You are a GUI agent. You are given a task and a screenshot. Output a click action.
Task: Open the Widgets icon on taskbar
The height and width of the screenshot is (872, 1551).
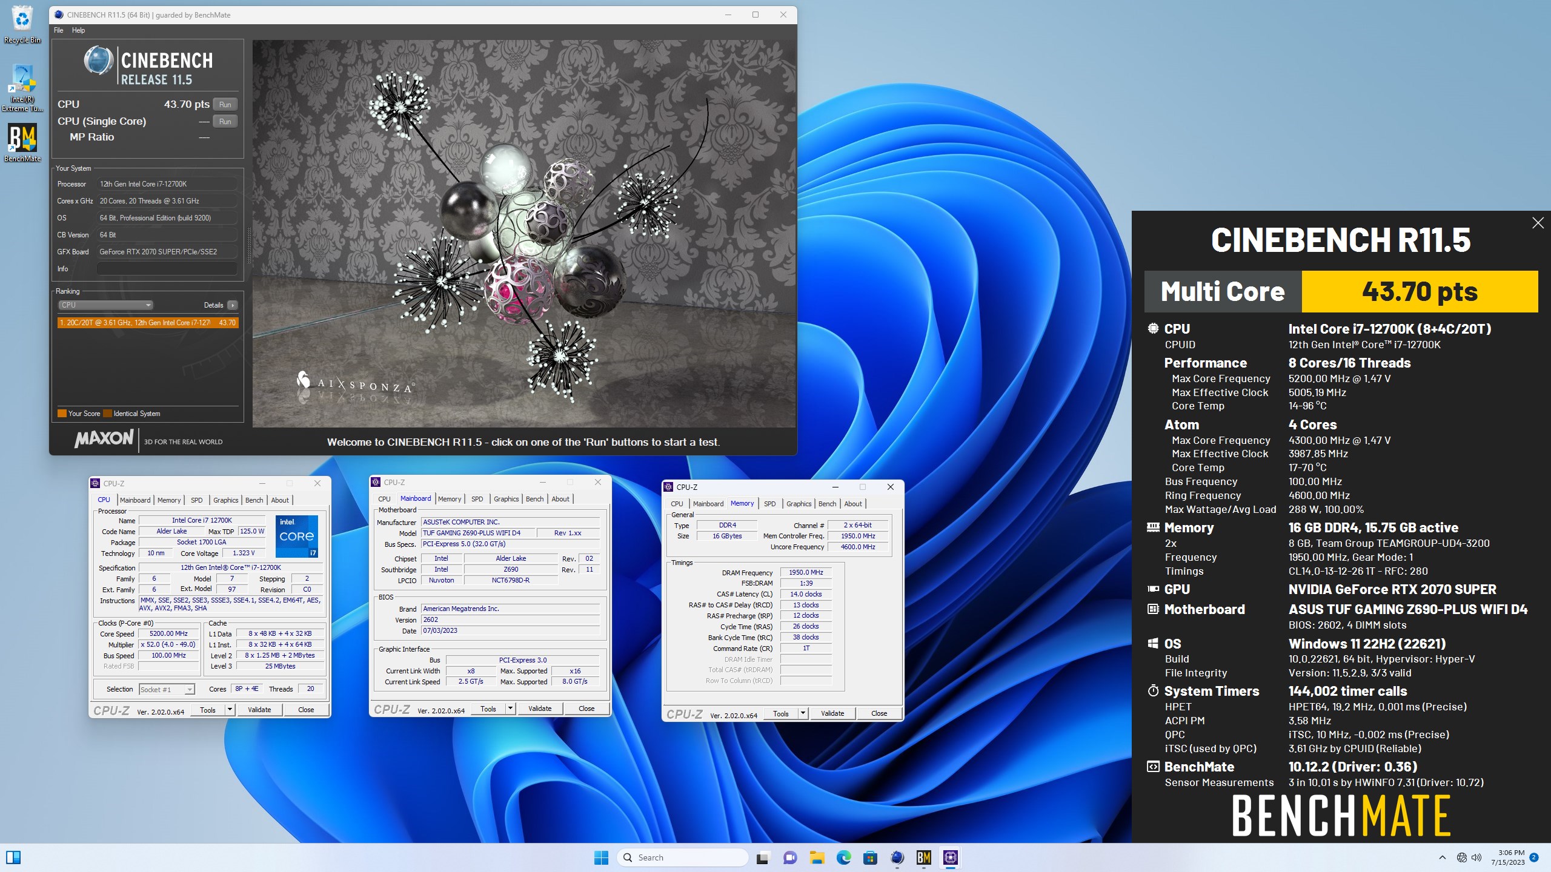(x=13, y=857)
